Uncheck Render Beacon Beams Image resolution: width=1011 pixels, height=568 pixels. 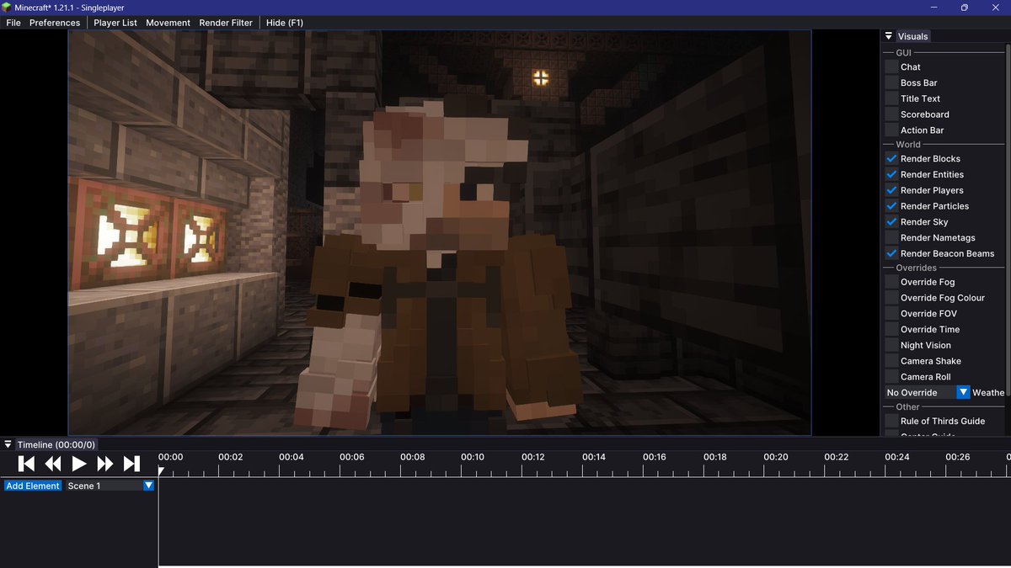(891, 253)
